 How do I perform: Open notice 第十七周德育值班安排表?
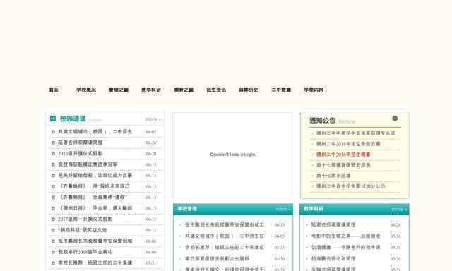pos(343,165)
